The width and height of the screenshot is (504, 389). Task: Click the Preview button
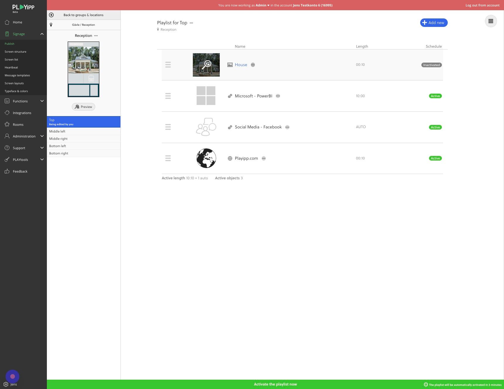[84, 107]
